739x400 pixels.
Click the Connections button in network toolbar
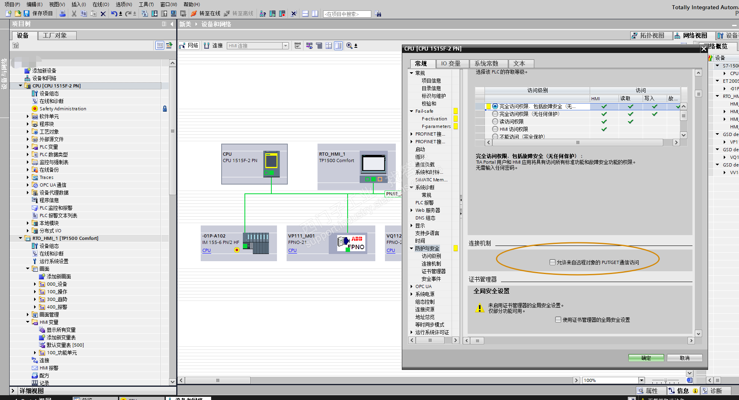click(x=213, y=46)
